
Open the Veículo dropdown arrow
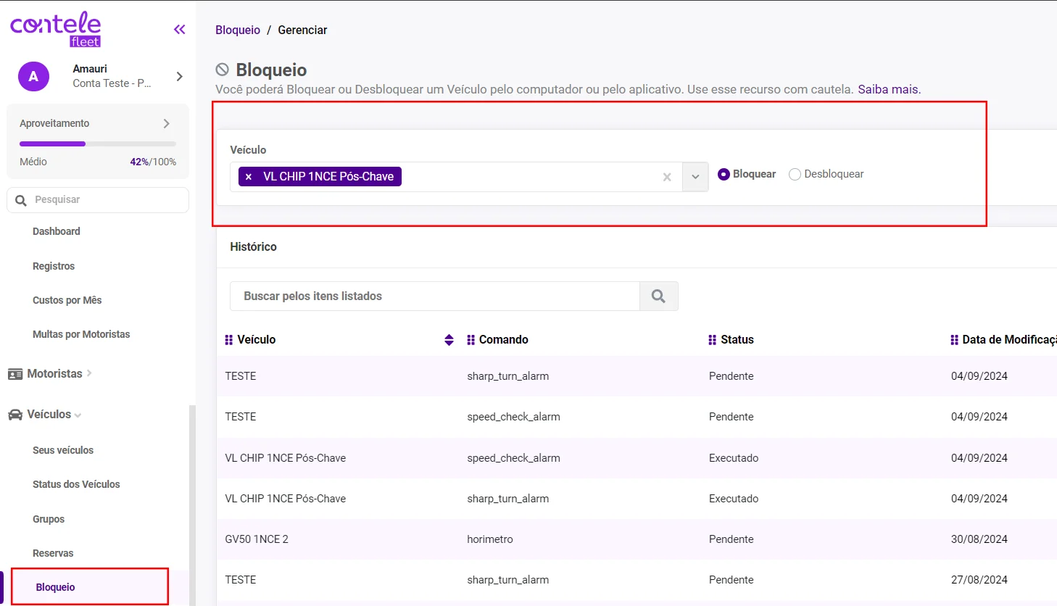tap(695, 177)
